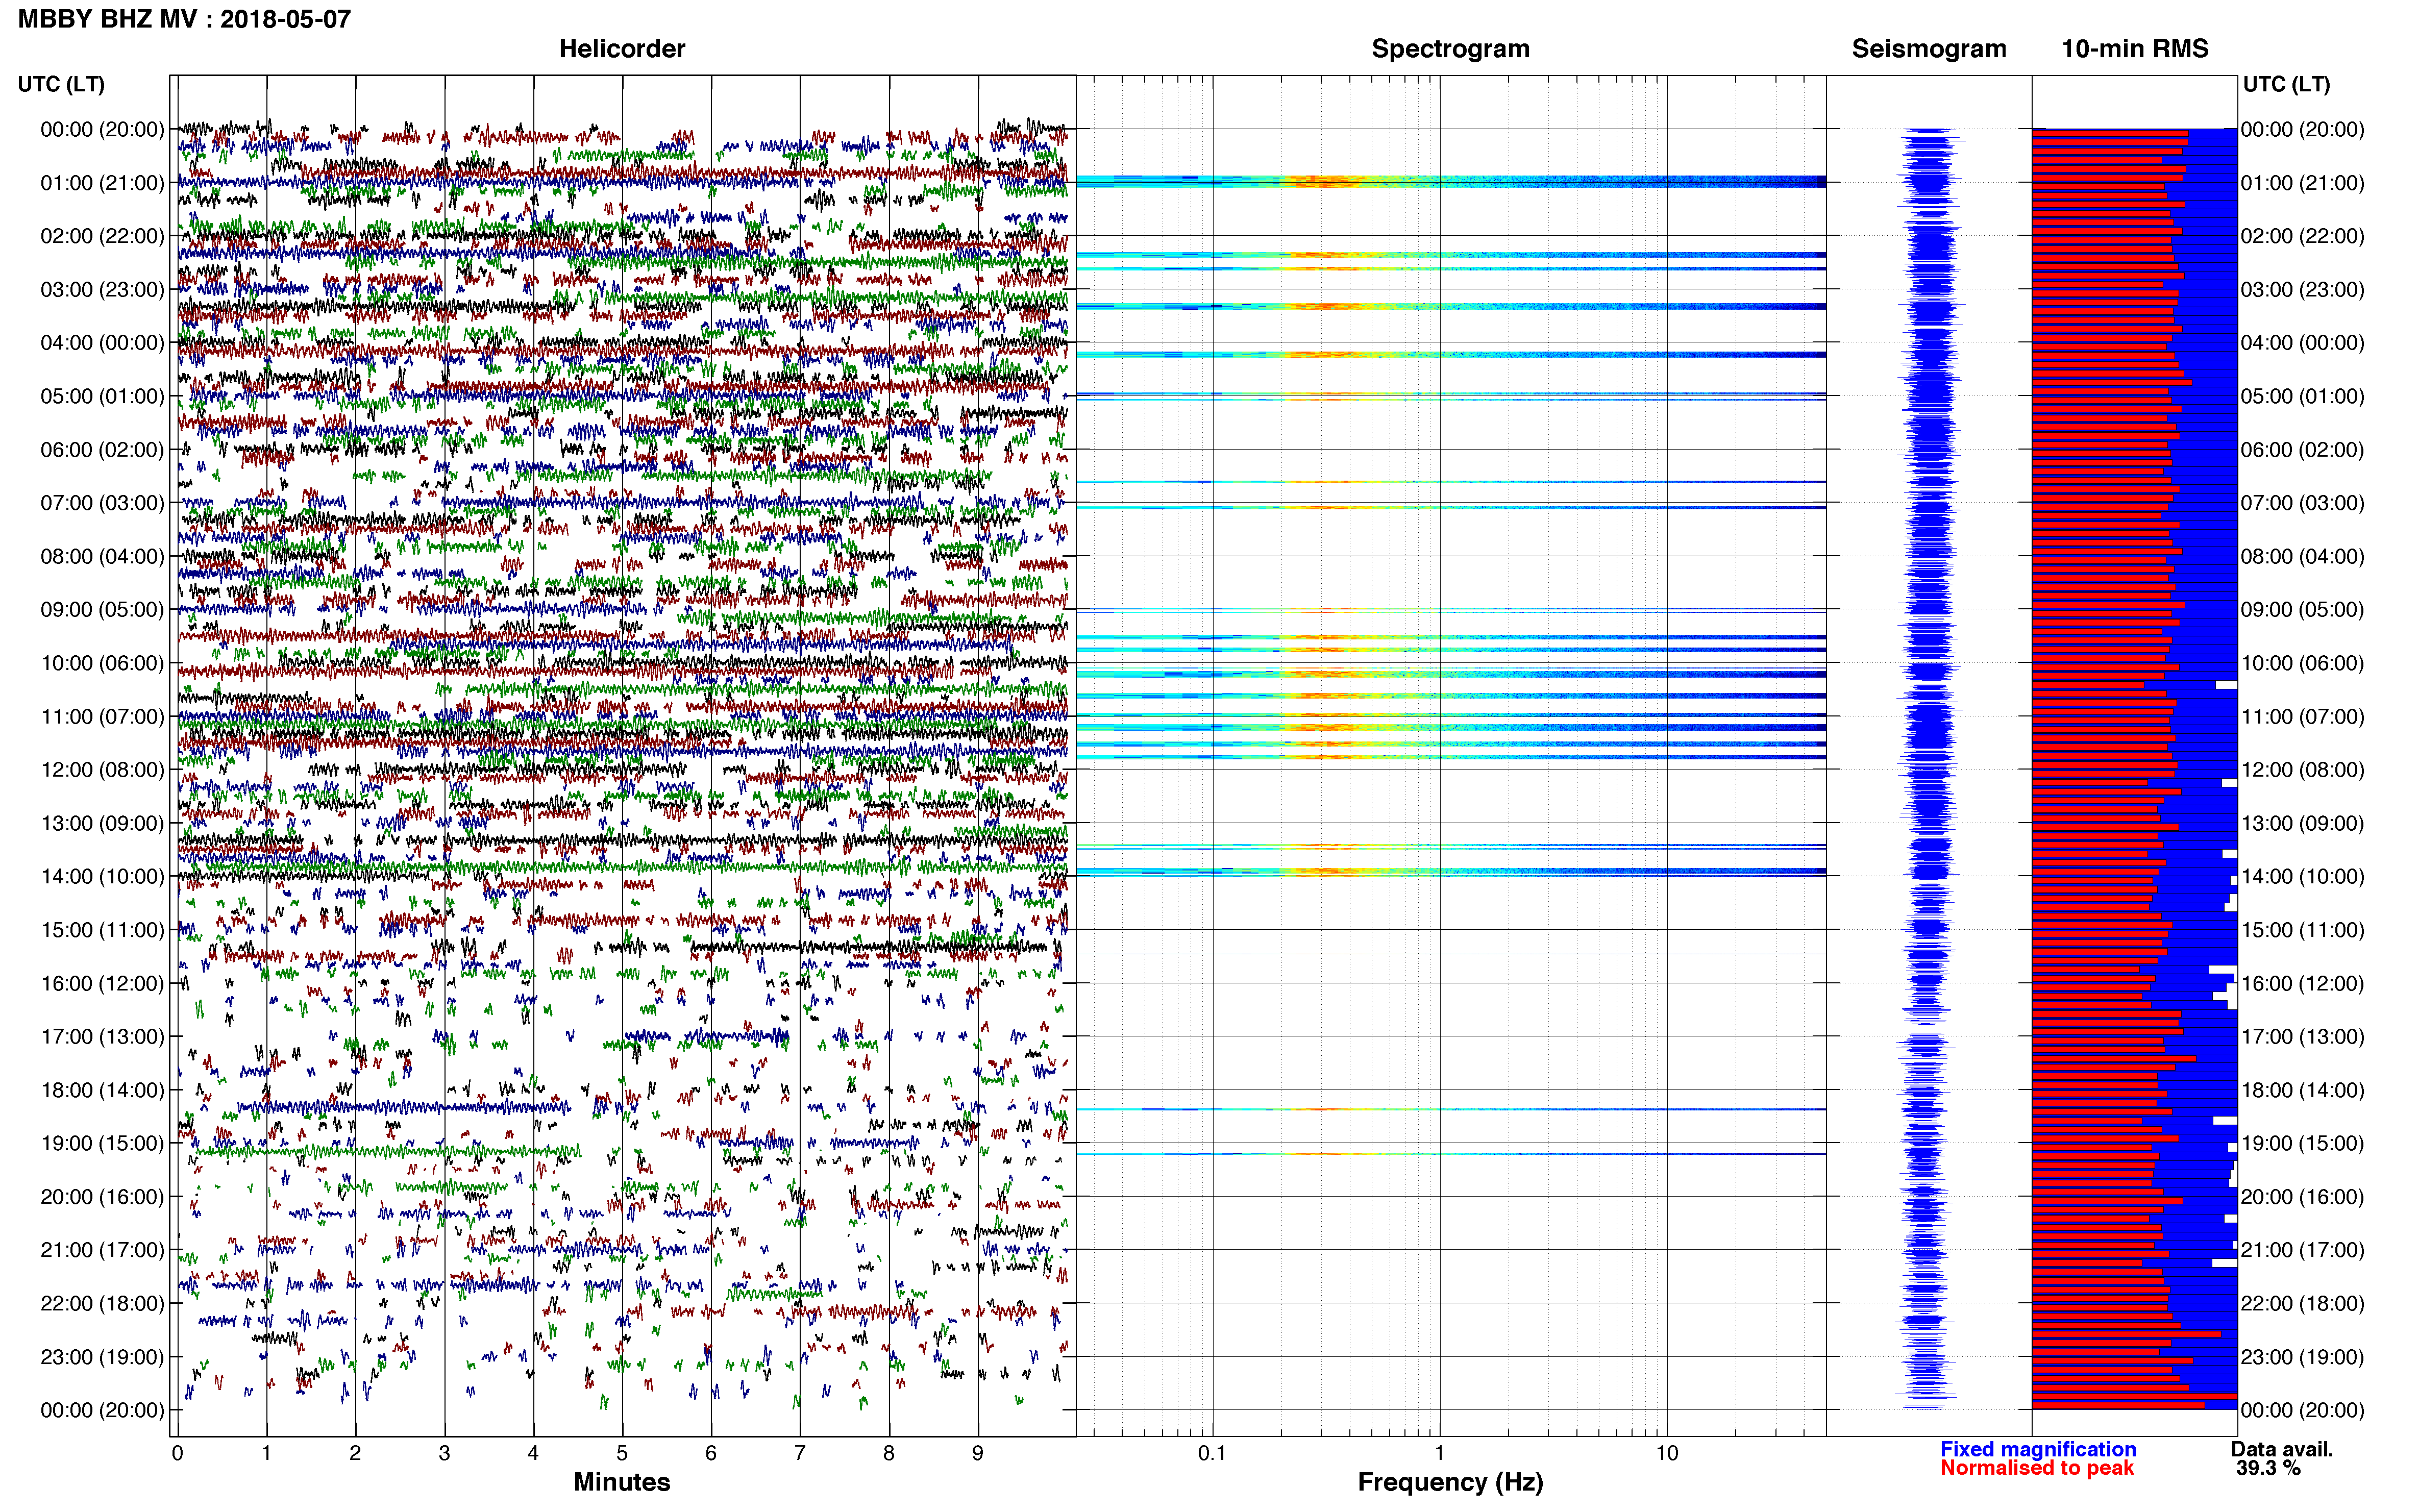Click the 'Frequency (Hz)' x-axis label
Screen dimensions: 2419x1512
pyautogui.click(x=1450, y=1482)
